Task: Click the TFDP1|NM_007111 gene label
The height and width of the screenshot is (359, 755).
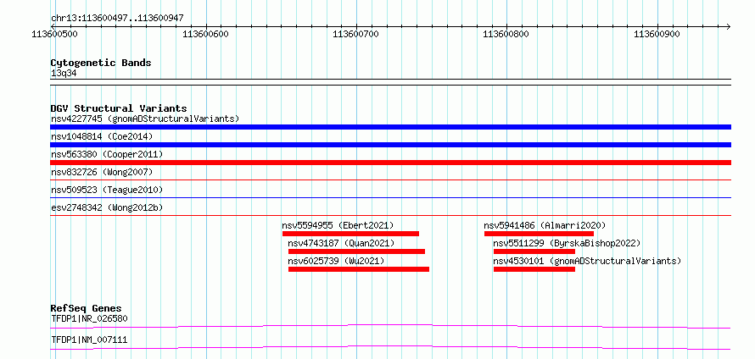Action: click(x=89, y=340)
